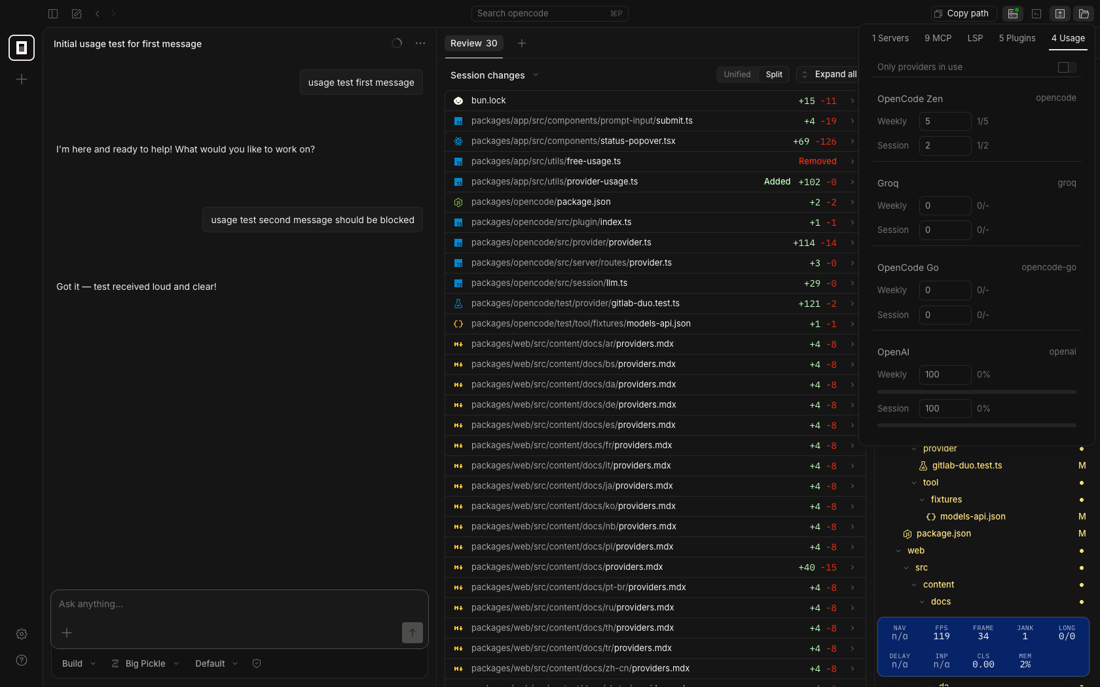Toggle the review diff panel icon

[1060, 13]
